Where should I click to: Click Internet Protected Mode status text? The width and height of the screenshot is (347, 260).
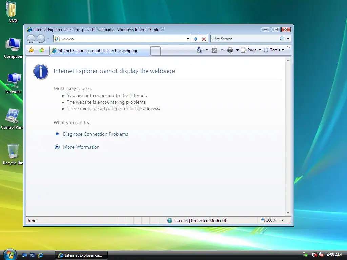201,221
